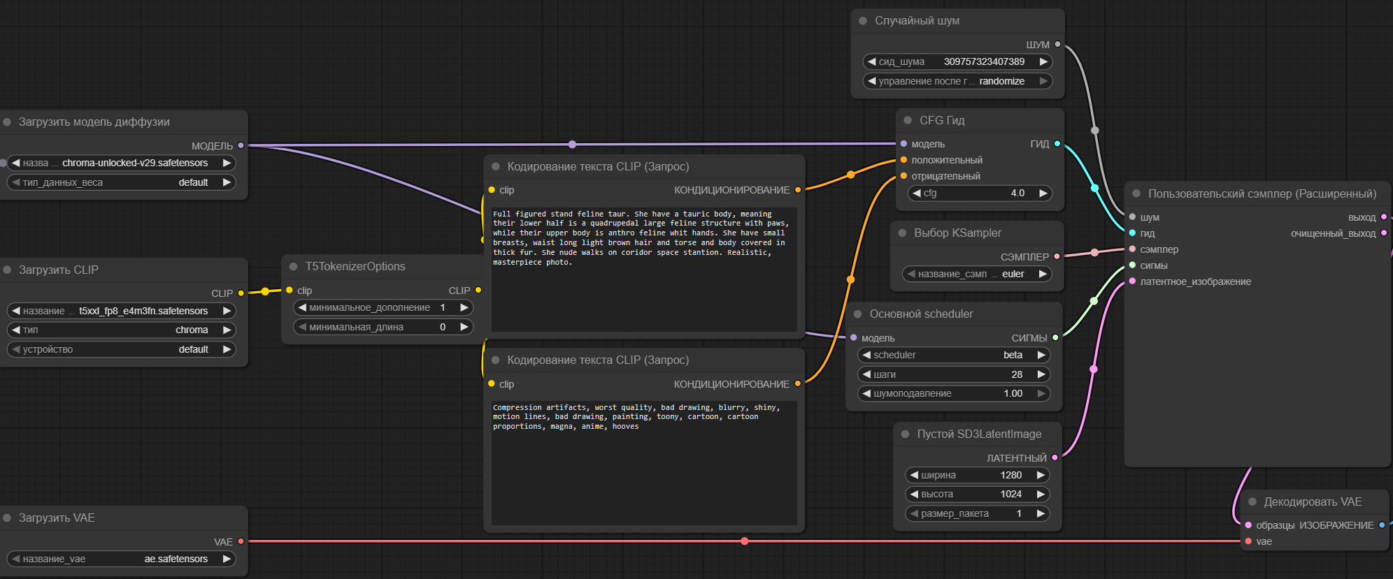The width and height of the screenshot is (1393, 579).
Task: Increase the ширина value with right arrow
Action: pos(1041,475)
